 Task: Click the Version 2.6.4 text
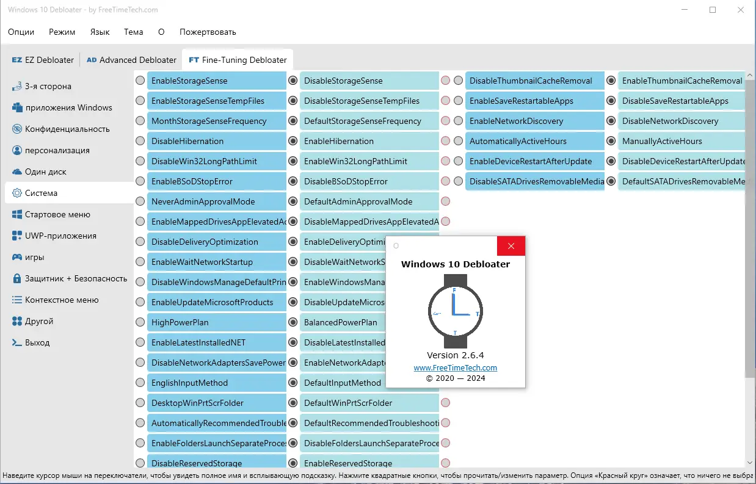[456, 355]
